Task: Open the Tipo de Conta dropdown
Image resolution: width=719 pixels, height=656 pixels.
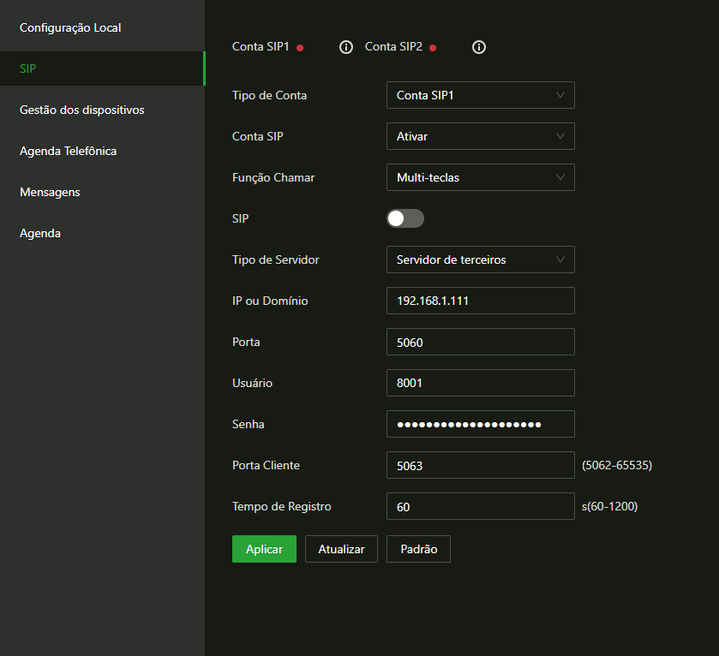Action: 481,95
